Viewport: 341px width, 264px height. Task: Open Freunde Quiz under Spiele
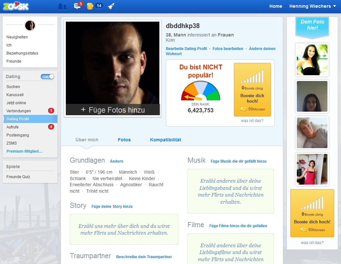tap(18, 177)
